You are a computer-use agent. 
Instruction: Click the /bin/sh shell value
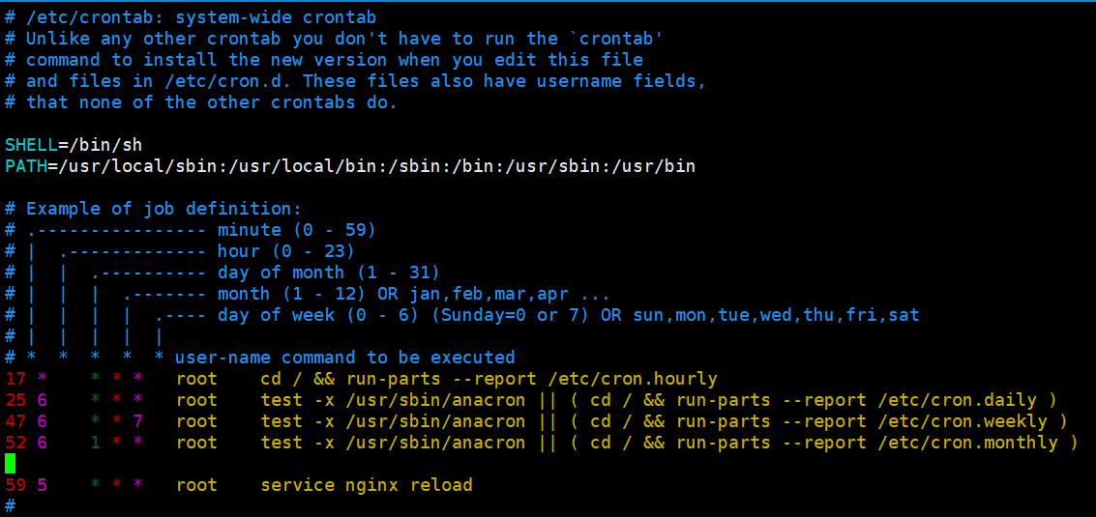pyautogui.click(x=105, y=145)
